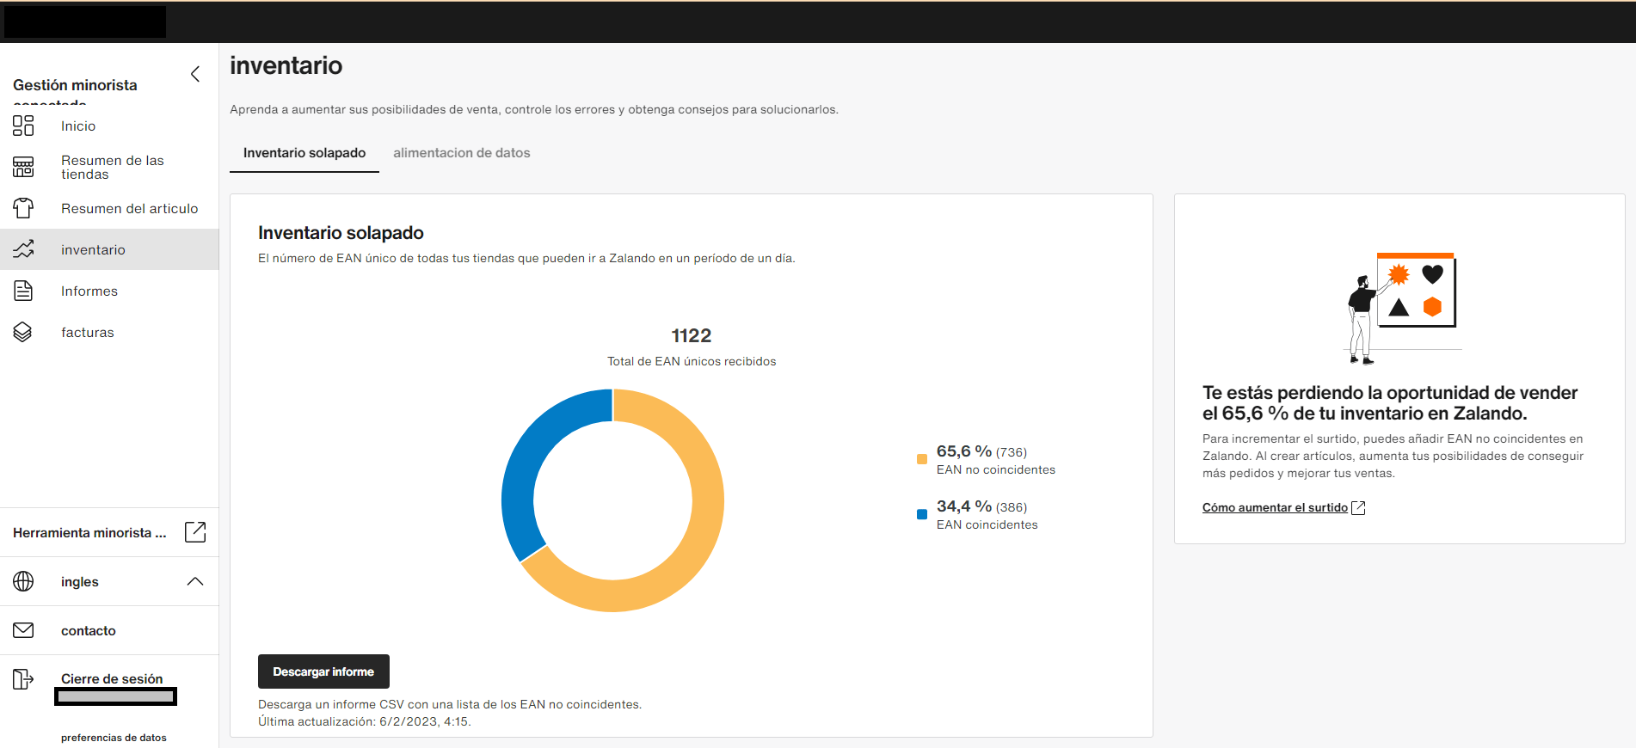
Task: Switch to the alimentacion de datos tab
Action: [x=461, y=153]
